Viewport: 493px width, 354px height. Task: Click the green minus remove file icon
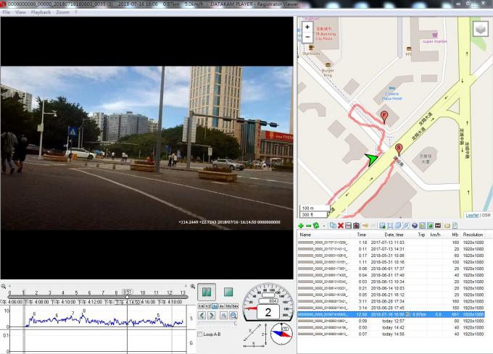[x=308, y=226]
